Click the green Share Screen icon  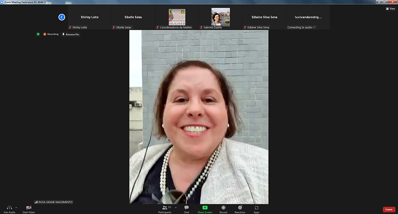(x=205, y=207)
